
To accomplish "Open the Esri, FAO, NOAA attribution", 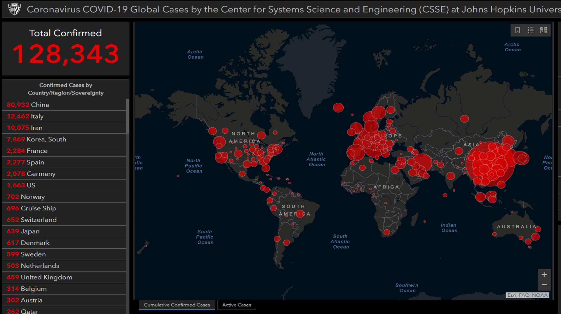I will point(527,295).
